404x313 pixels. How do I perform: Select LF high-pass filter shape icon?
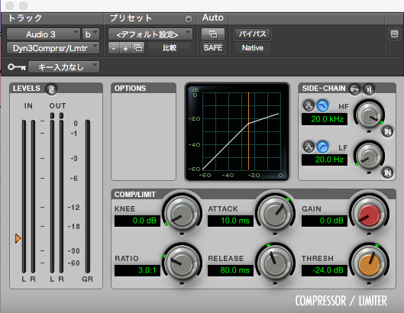[x=322, y=147]
